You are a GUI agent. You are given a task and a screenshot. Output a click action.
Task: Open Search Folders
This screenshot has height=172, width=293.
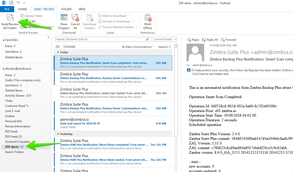tap(14, 152)
